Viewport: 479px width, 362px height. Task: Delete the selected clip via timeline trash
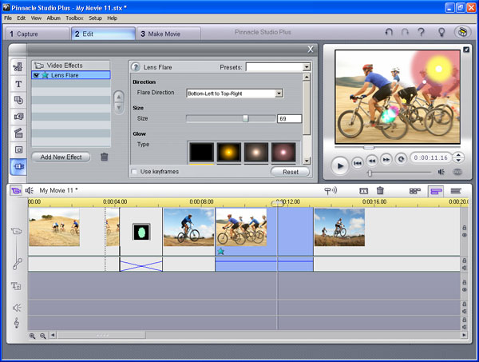pos(380,191)
